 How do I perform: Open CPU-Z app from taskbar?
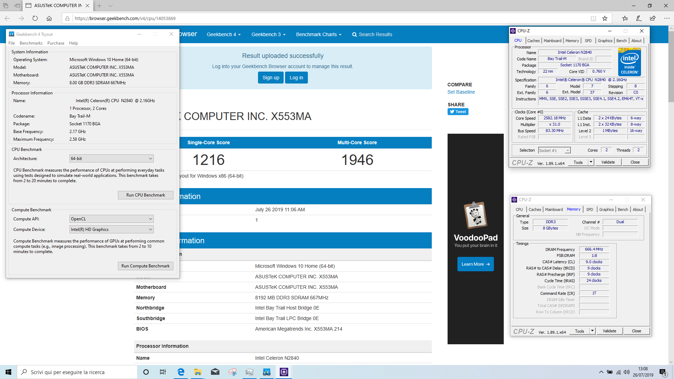(284, 372)
